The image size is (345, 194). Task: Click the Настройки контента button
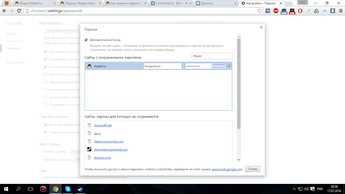click(x=62, y=30)
